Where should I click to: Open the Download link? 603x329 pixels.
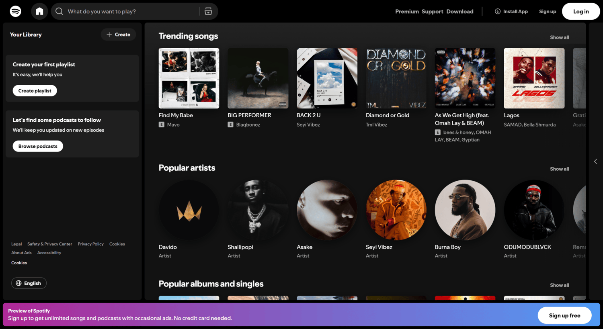[x=460, y=12]
